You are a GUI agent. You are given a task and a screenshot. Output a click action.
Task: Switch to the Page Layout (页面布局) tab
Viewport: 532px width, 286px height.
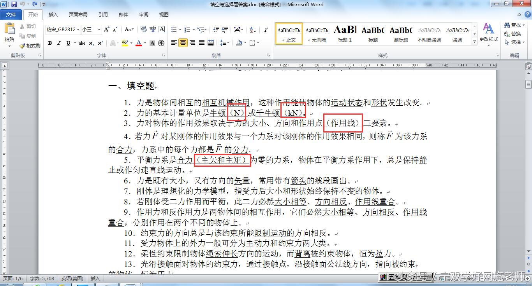coord(78,14)
